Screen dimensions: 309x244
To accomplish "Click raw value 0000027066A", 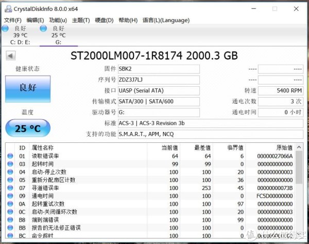I will click(275, 156).
